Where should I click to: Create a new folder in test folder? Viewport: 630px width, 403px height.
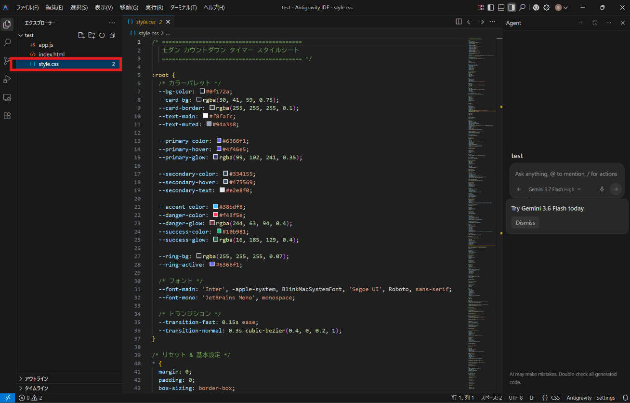point(92,35)
